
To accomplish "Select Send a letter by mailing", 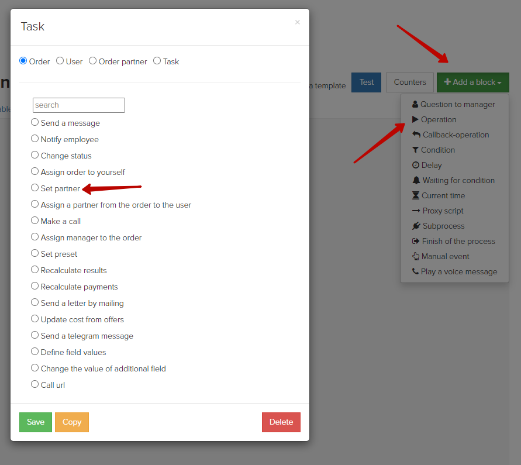I will pos(34,302).
